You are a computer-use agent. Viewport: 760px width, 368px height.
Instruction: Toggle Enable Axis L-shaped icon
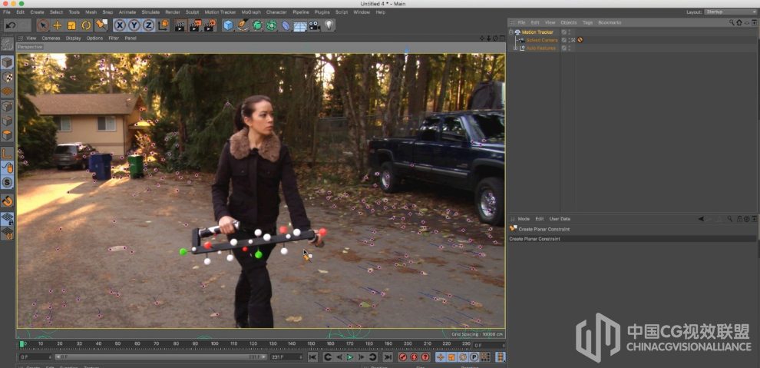click(x=7, y=153)
